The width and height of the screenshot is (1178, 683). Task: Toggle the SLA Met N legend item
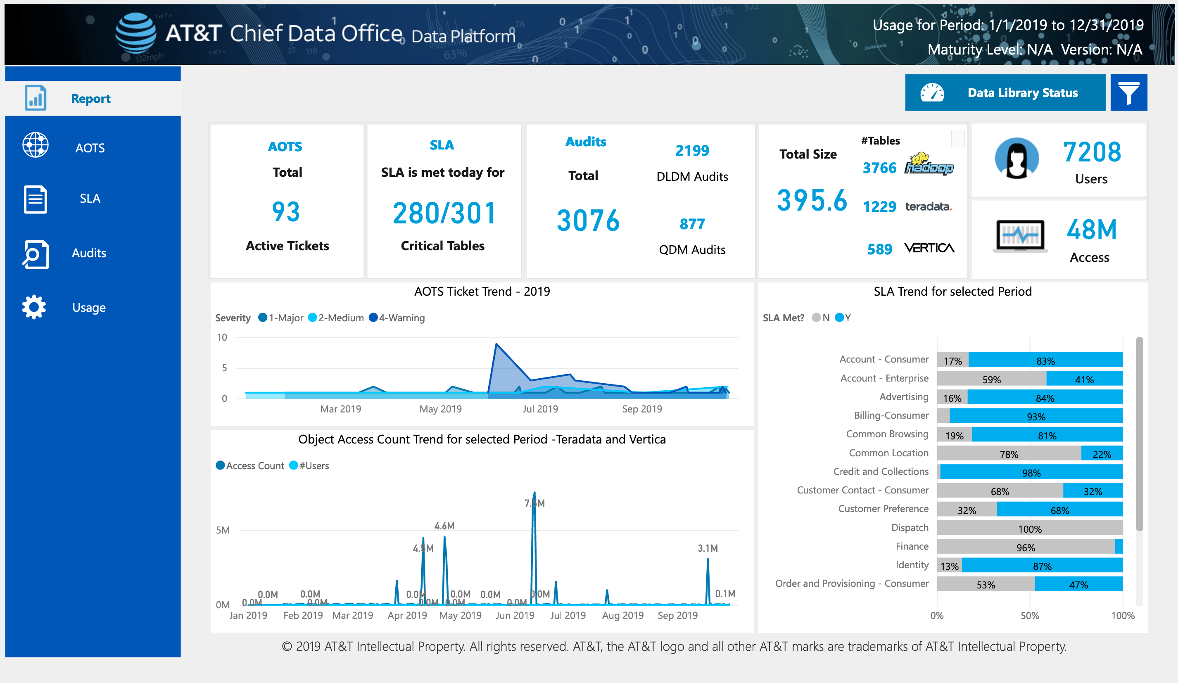click(x=821, y=318)
